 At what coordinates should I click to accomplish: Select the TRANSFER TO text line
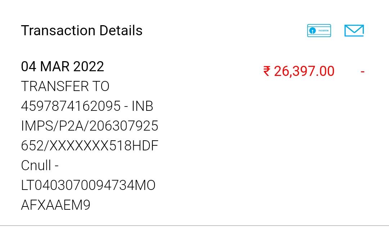click(x=65, y=86)
